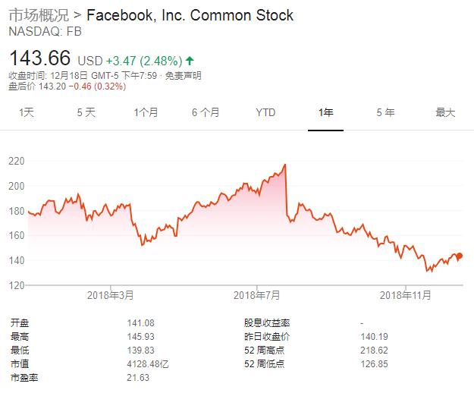474x393 pixels.
Task: Click the orange endpoint dot on the chart
Action: click(x=460, y=256)
